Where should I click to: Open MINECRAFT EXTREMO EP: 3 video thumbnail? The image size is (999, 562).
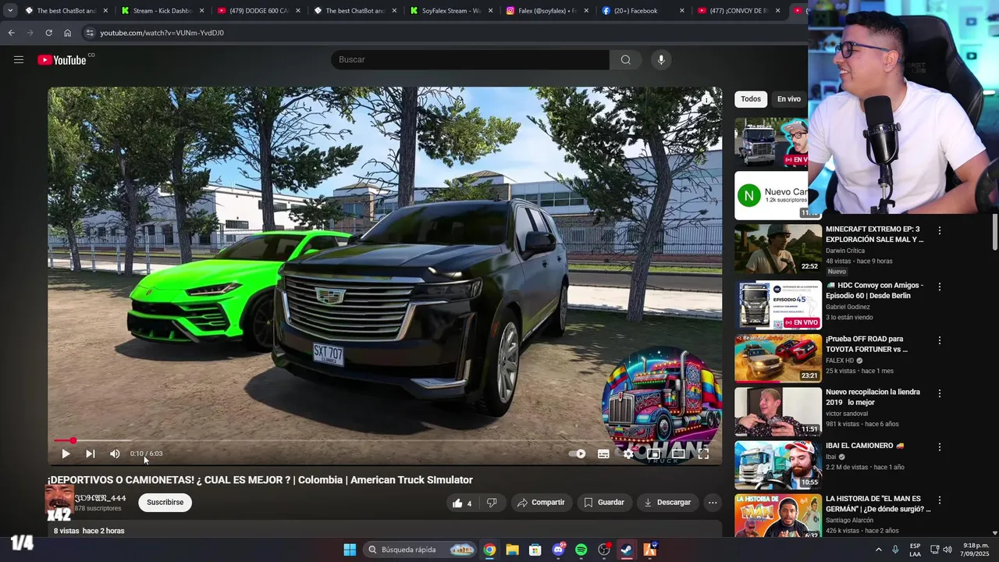[x=777, y=248]
